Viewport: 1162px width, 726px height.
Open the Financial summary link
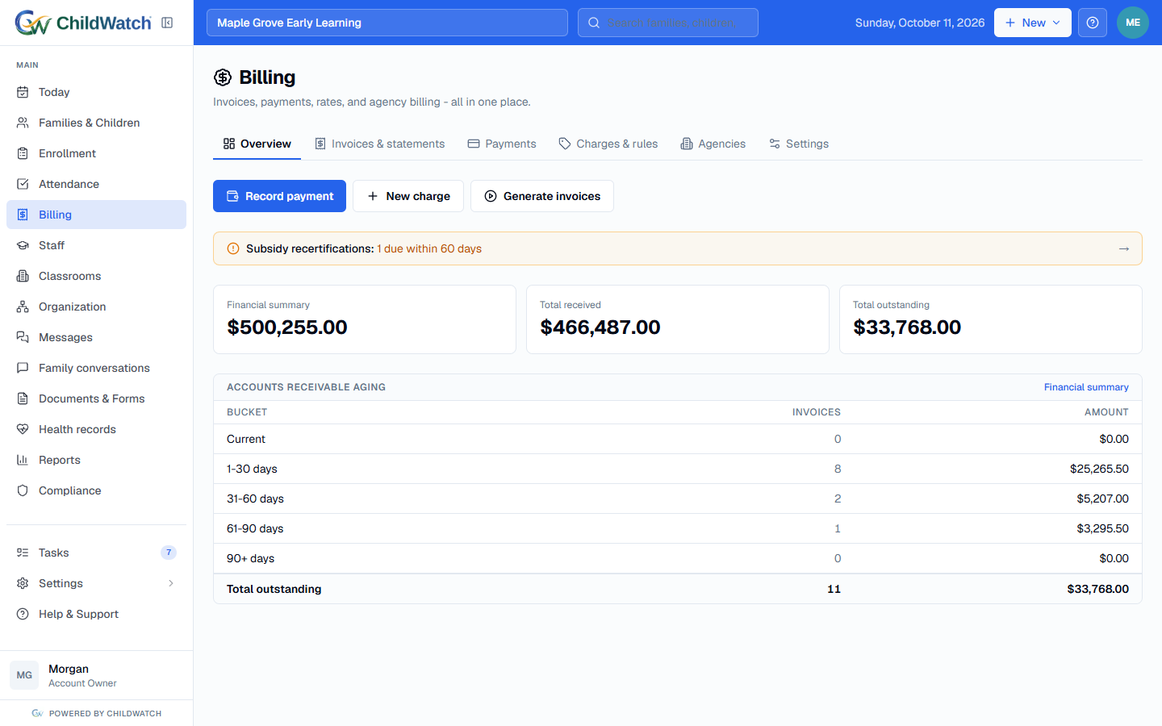(1086, 387)
